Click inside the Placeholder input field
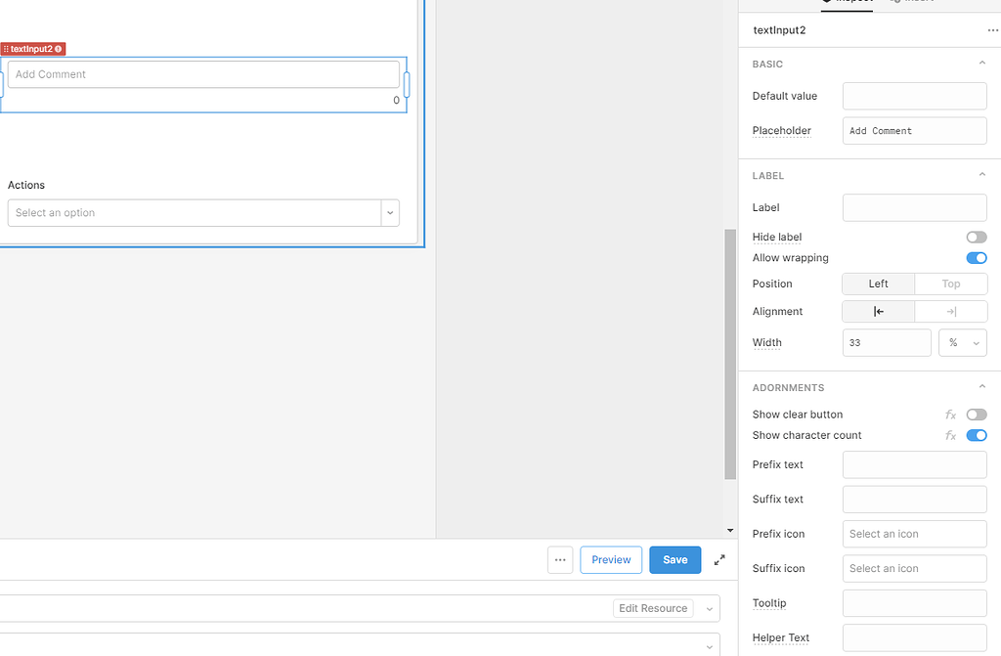This screenshot has width=1001, height=656. coord(914,130)
